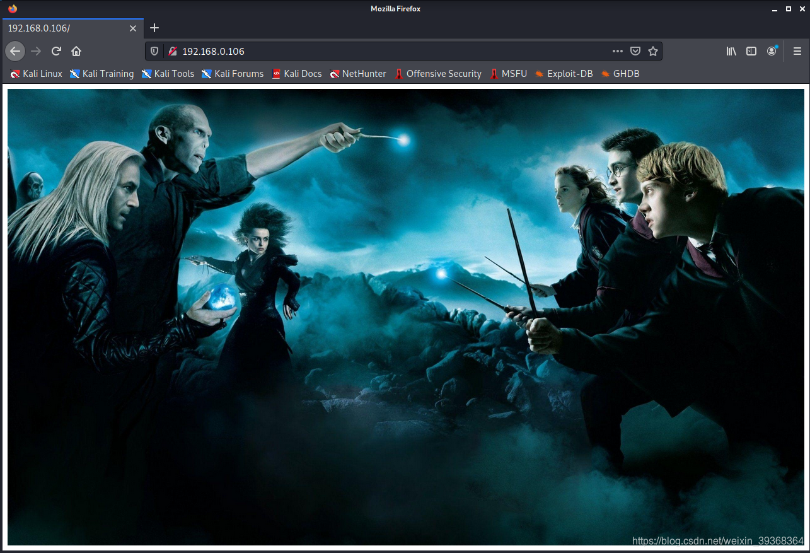This screenshot has width=810, height=553.
Task: Maximize the Firefox window
Action: pos(788,9)
